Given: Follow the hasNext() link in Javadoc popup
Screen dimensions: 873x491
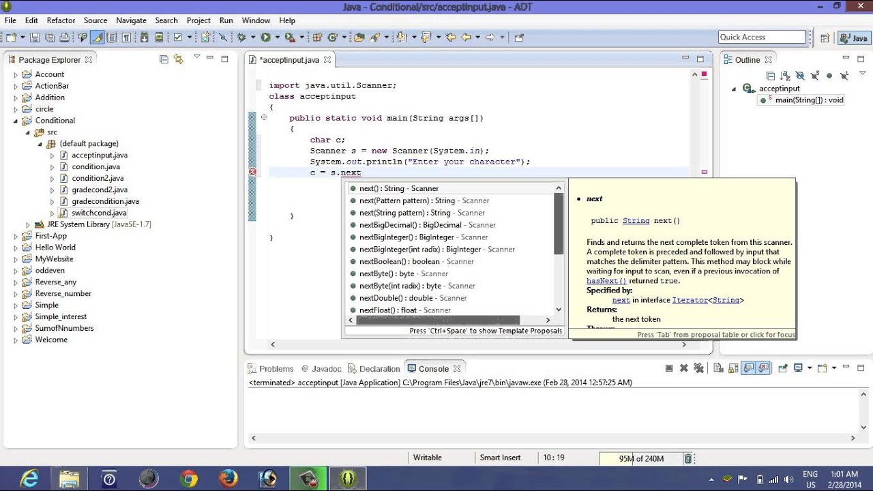Looking at the screenshot, I should pyautogui.click(x=606, y=281).
